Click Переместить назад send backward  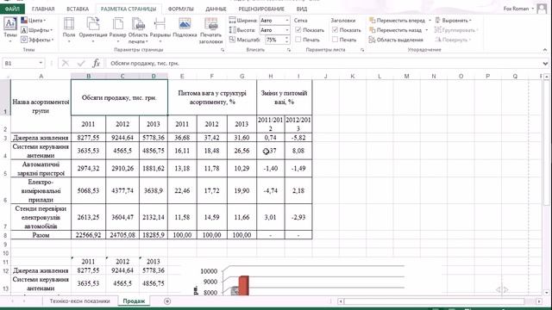coord(395,30)
